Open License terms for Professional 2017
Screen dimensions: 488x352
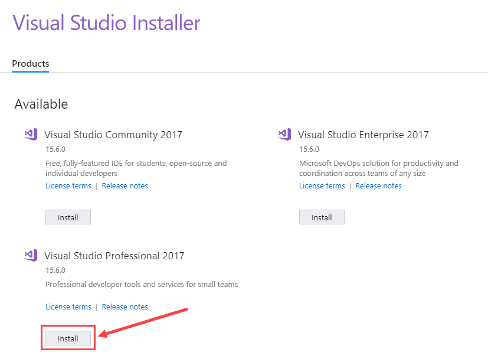point(68,307)
